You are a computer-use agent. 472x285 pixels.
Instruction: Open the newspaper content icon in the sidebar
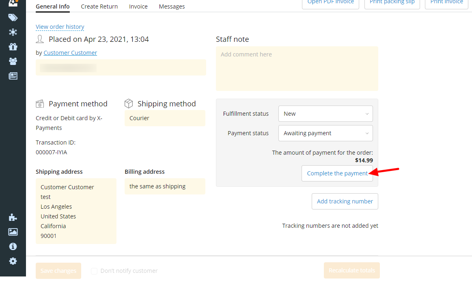[x=13, y=76]
